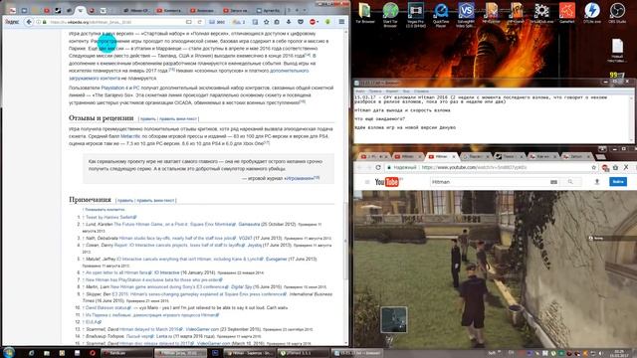Click Windows Start orb
The width and height of the screenshot is (637, 358).
(x=8, y=352)
